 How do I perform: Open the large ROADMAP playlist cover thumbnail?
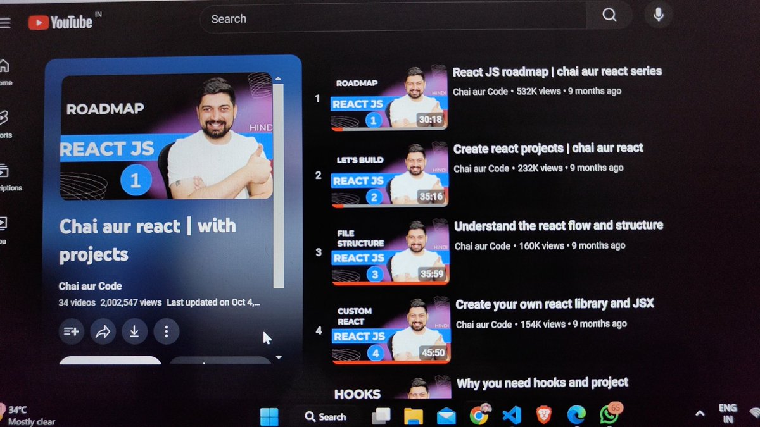[167, 136]
